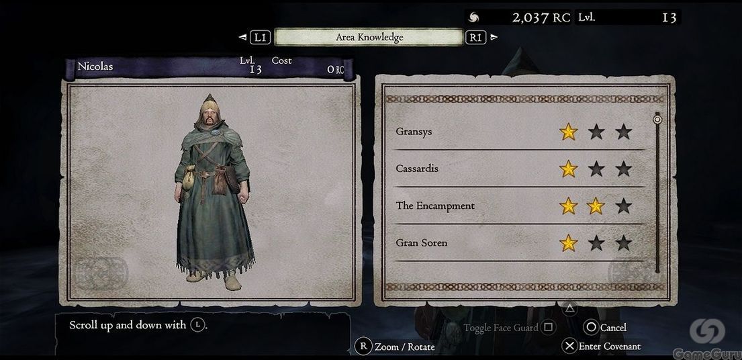Toggle Face Guard square button
This screenshot has height=360, width=742.
pyautogui.click(x=549, y=327)
